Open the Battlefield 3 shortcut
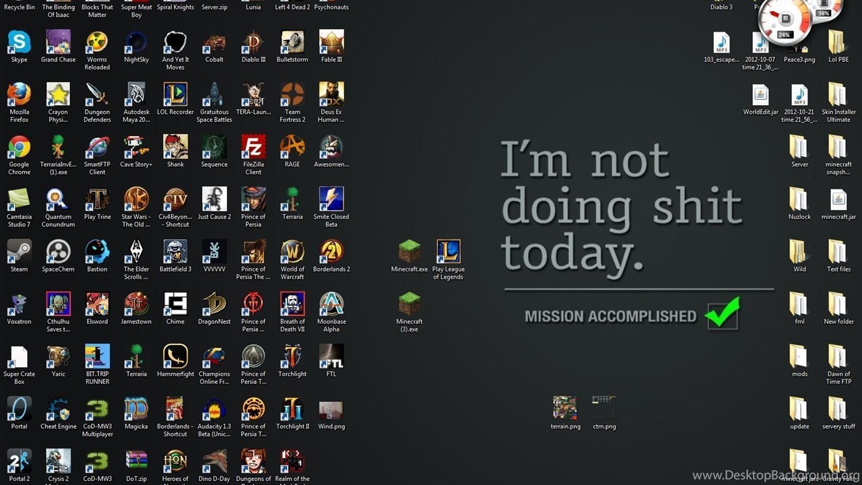Image resolution: width=862 pixels, height=485 pixels. tap(175, 252)
